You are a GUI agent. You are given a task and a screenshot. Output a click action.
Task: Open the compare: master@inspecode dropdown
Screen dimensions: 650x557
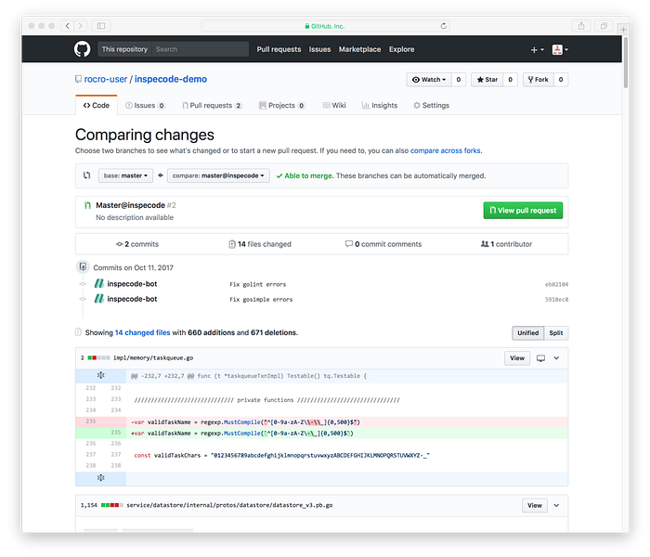[218, 175]
